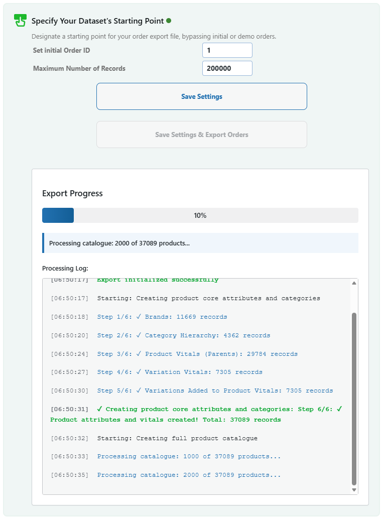Viewport: 384px width, 520px height.
Task: Focus the Set initial Order ID field
Action: click(227, 50)
